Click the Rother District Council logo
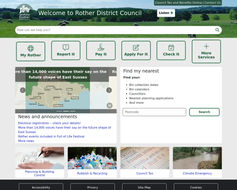Viewport: 237px width, 190px height. (26, 13)
